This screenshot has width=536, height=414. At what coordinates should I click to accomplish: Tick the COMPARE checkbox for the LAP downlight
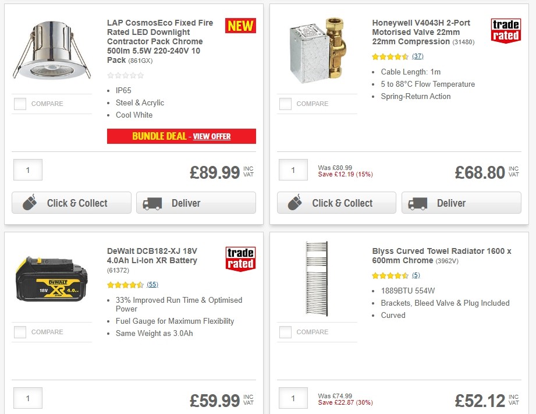(x=19, y=103)
